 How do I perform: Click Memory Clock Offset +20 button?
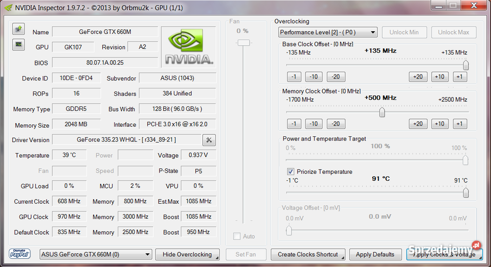click(418, 124)
